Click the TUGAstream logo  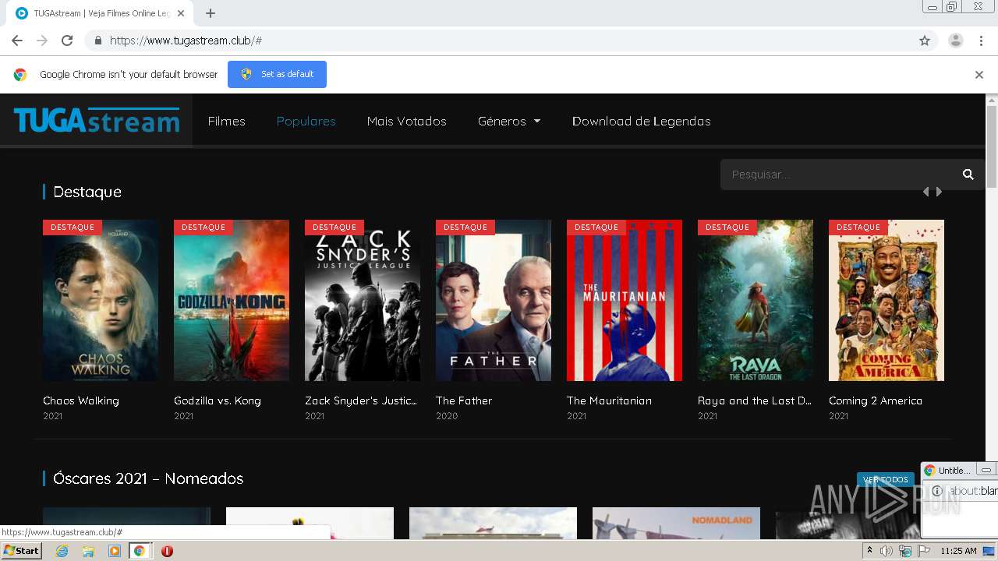click(97, 121)
